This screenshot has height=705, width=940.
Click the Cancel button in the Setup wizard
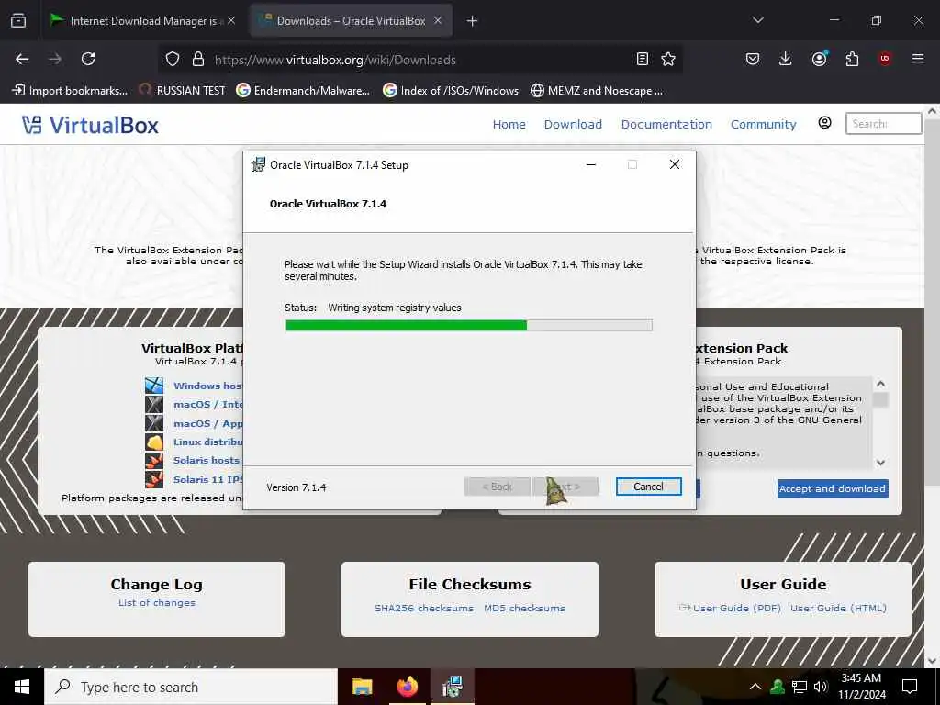coord(649,487)
